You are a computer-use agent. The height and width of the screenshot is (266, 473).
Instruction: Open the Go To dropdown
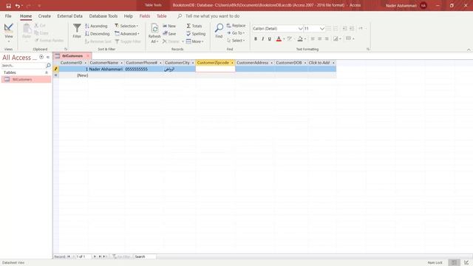[x=236, y=33]
